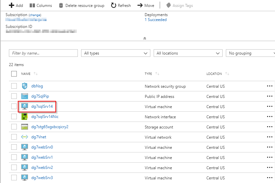Viewport: 275px width, 183px height.
Task: Open the ellipsis menu for dg7stg65xgxbcqicry2
Action: 270,127
